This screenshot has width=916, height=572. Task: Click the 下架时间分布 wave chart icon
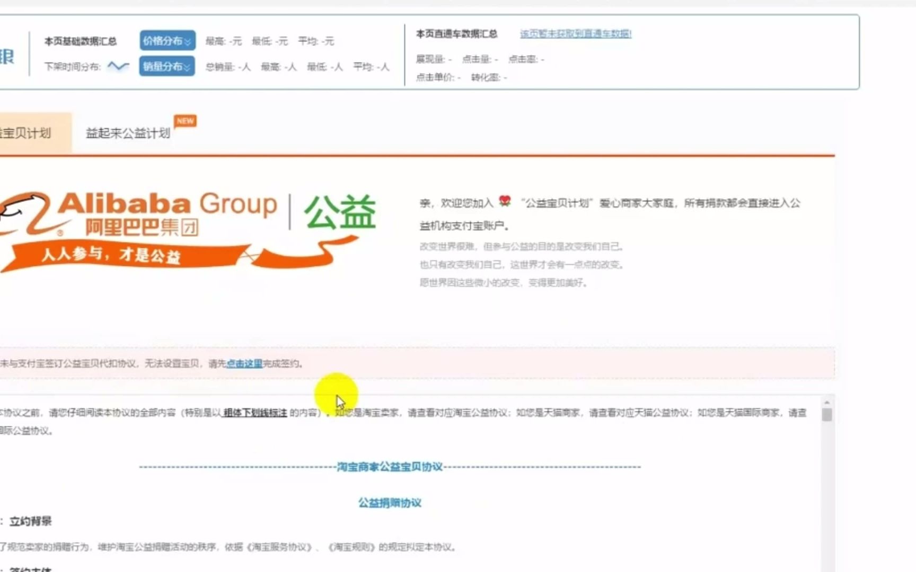pyautogui.click(x=118, y=66)
